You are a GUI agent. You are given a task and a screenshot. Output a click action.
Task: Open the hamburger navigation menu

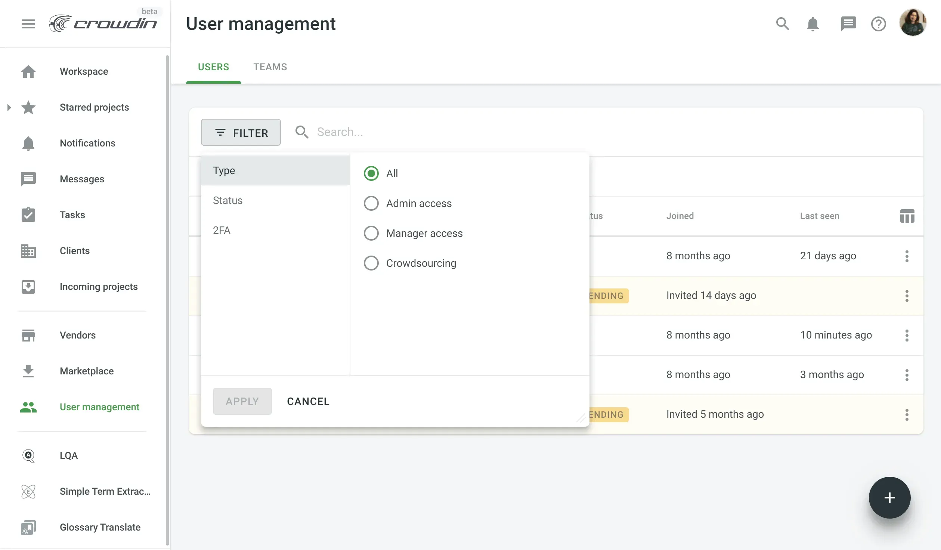click(x=28, y=24)
